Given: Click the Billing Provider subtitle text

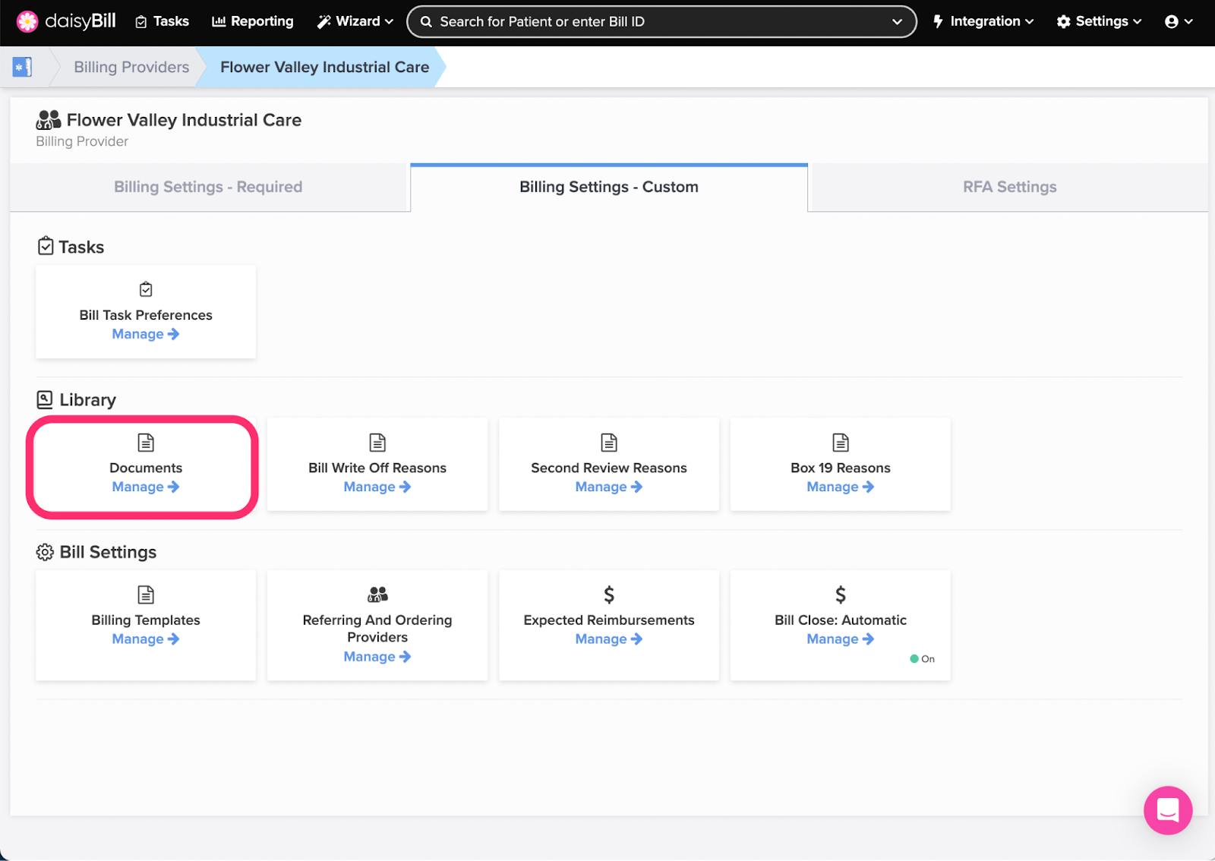Looking at the screenshot, I should (x=82, y=141).
